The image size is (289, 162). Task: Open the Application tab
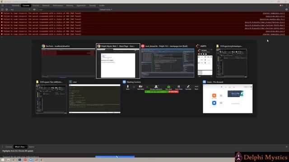point(81,5)
